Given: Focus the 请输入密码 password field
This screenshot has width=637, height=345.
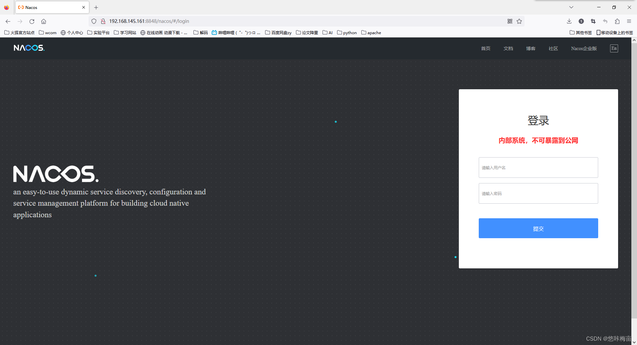Looking at the screenshot, I should tap(538, 193).
